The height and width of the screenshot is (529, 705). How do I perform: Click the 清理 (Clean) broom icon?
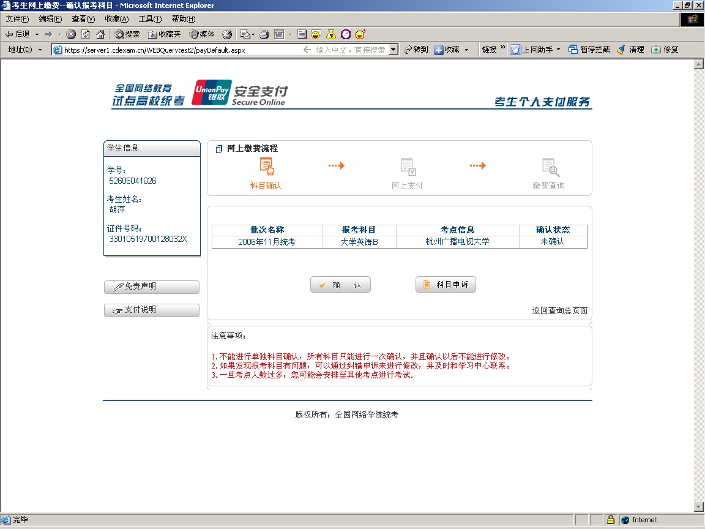coord(630,50)
